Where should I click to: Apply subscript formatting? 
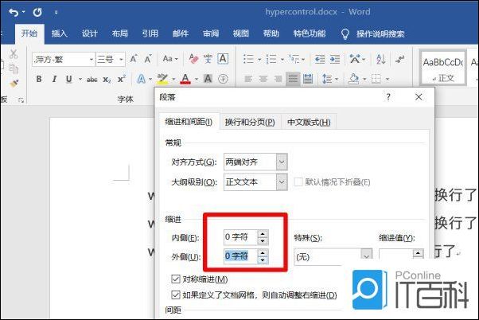[x=107, y=80]
